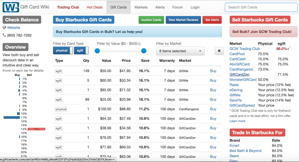The image size is (299, 162).
Task: Focus the Search Gift Cards field
Action: (261, 7)
